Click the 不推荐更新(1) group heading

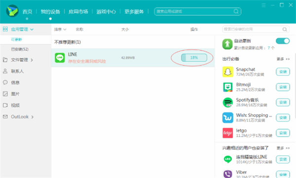pos(68,42)
